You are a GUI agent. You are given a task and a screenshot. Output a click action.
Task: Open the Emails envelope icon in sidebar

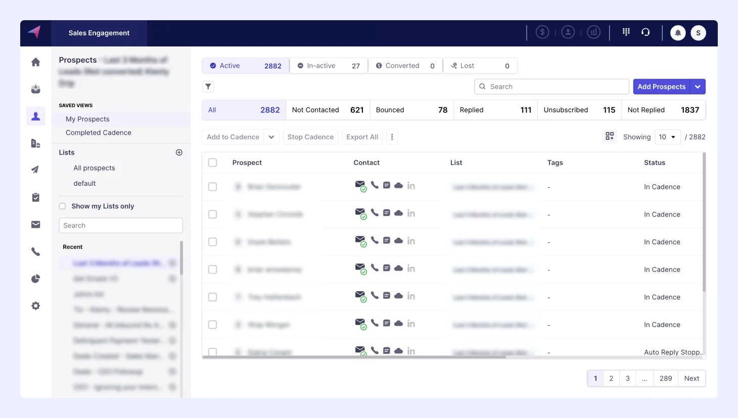coord(35,224)
